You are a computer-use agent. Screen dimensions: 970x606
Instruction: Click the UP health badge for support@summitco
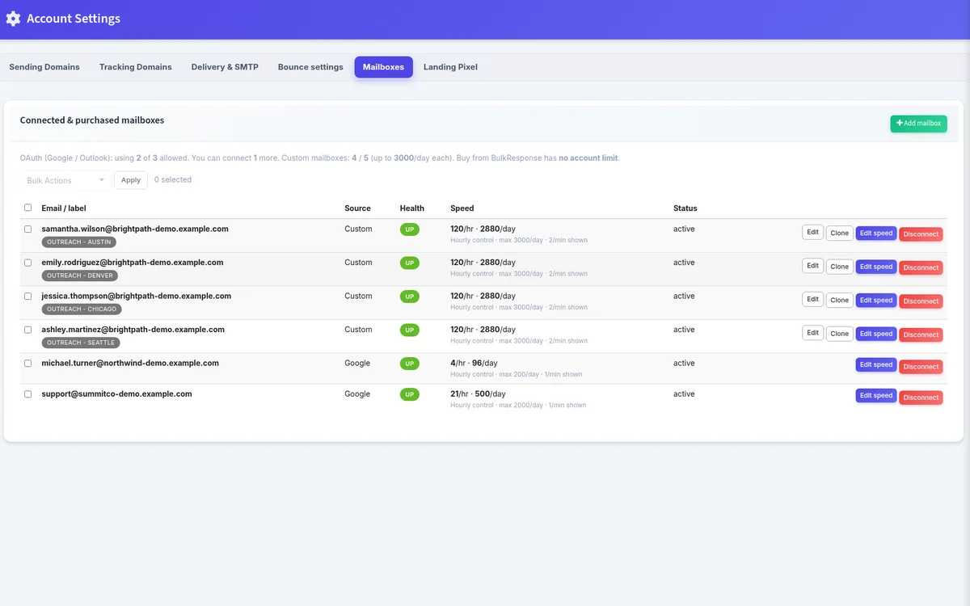(410, 395)
